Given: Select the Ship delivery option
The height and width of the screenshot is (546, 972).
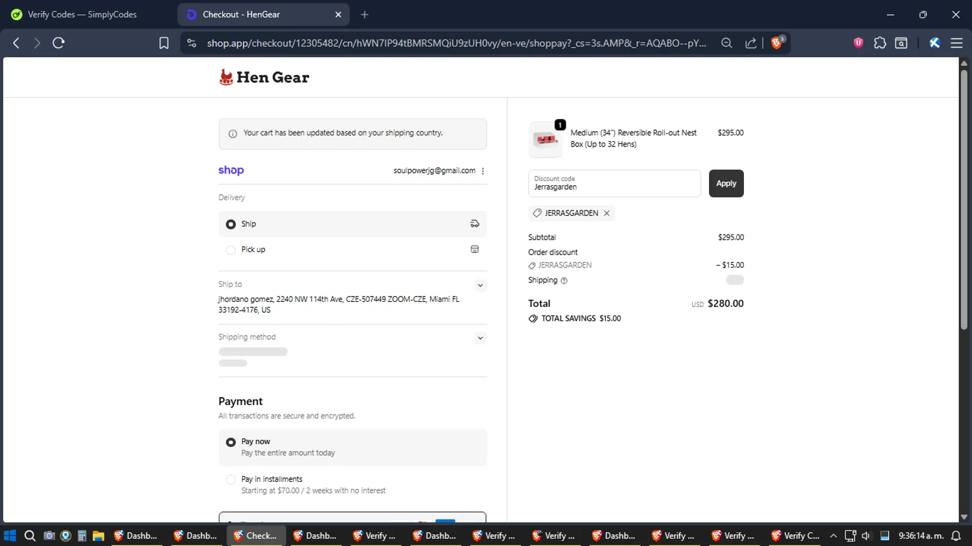Looking at the screenshot, I should point(353,224).
